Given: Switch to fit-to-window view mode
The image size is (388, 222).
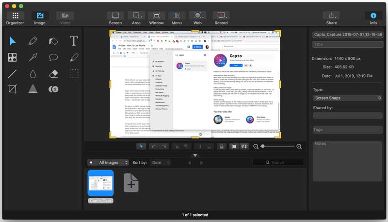Looking at the screenshot, I should (234, 146).
